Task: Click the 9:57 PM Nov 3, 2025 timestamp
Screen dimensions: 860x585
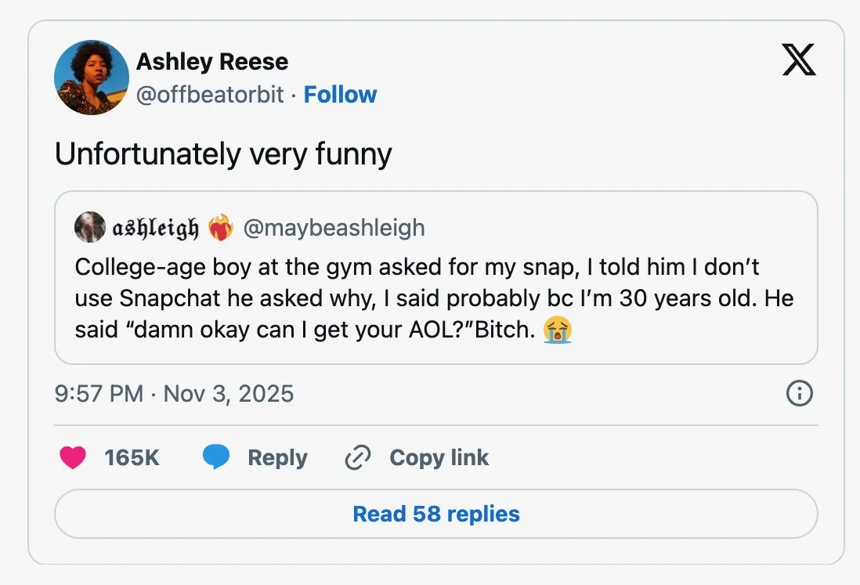Action: point(175,393)
